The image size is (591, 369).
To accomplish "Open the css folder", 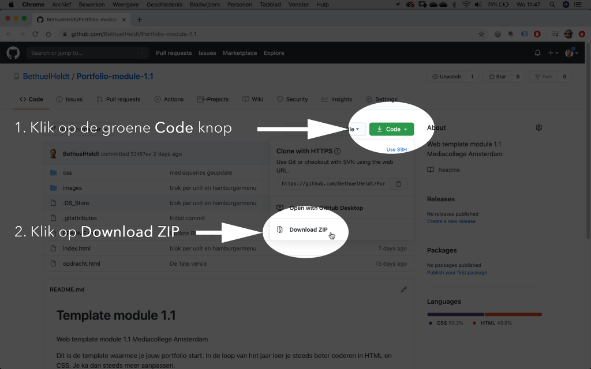I will [x=68, y=173].
